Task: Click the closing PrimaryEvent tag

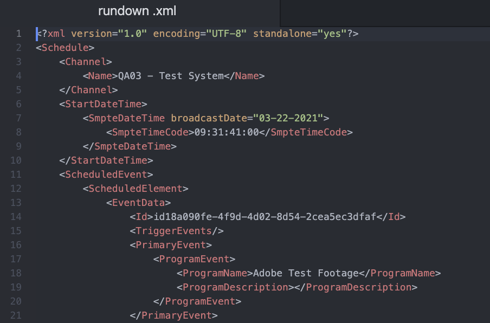Action: [173, 315]
